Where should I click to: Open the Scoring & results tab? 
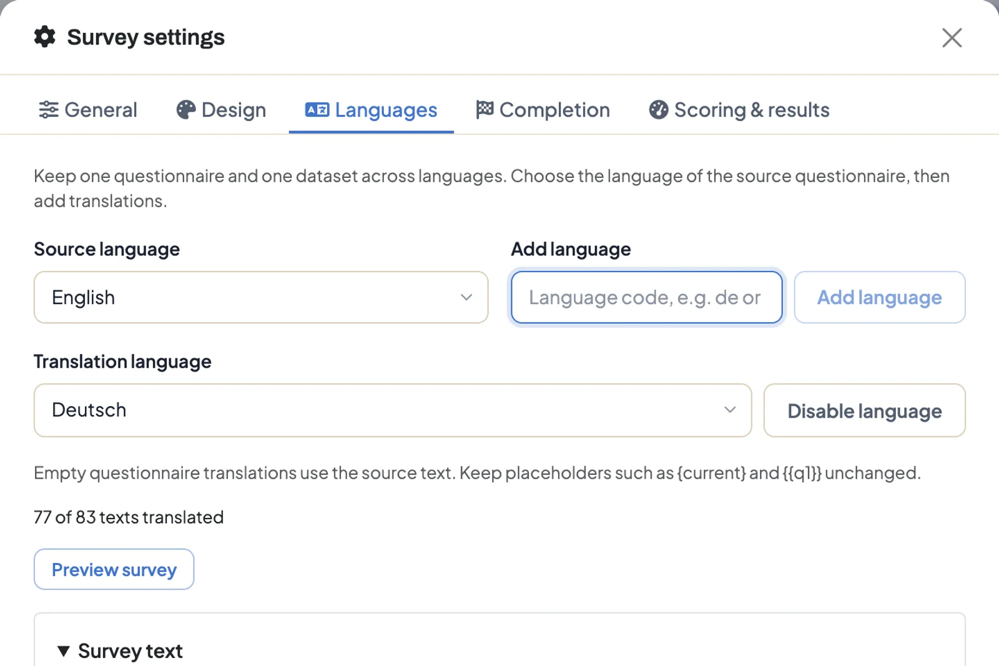tap(739, 110)
